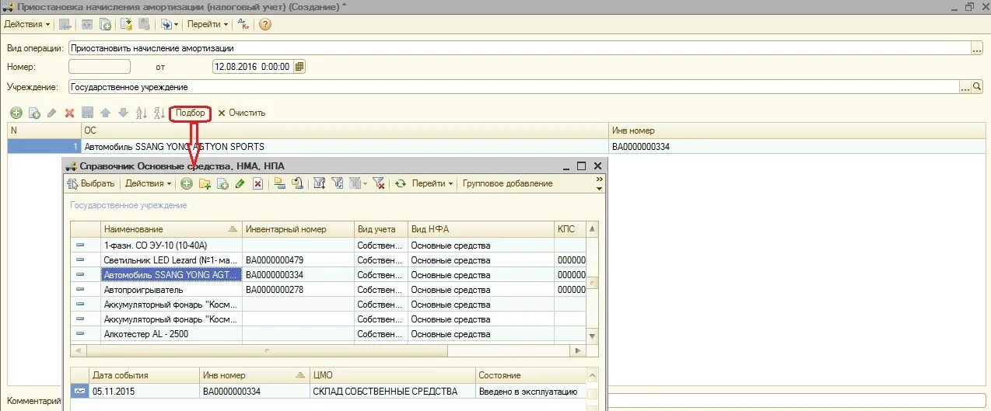
Task: Click the Очистить button
Action: click(241, 113)
